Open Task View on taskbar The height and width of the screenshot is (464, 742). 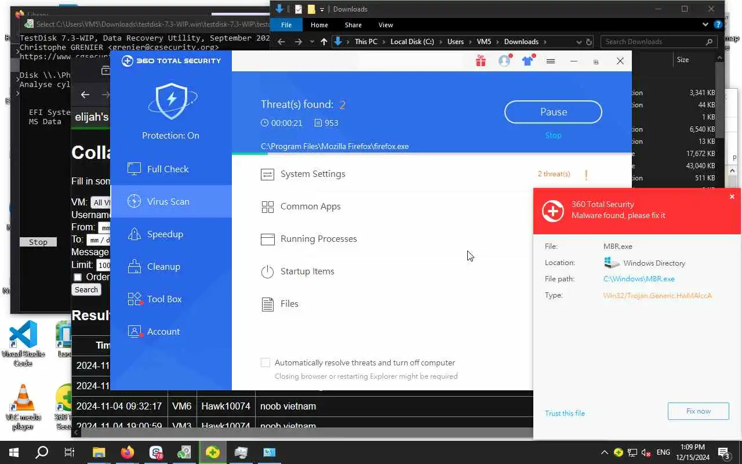point(70,452)
